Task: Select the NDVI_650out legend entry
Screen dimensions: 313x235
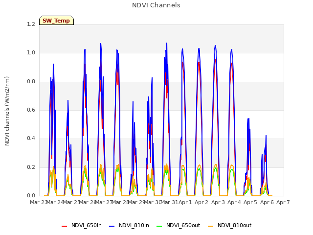Action: pyautogui.click(x=178, y=225)
